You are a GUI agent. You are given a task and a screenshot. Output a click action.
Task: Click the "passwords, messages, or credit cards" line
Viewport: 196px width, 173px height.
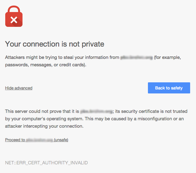tap(46, 65)
